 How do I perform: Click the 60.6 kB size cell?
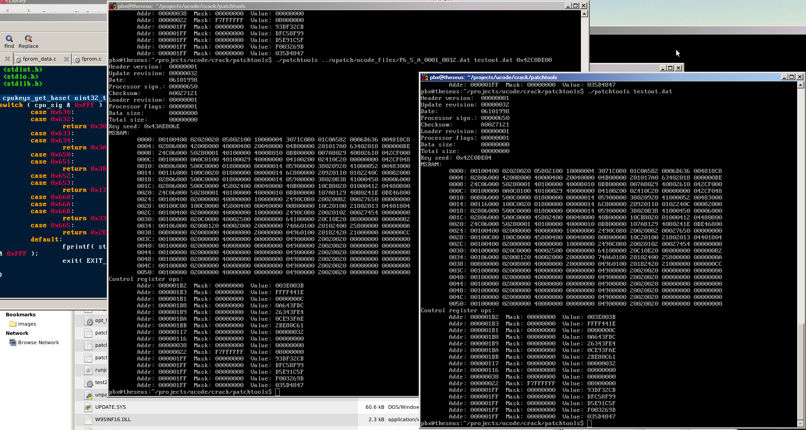coord(375,407)
